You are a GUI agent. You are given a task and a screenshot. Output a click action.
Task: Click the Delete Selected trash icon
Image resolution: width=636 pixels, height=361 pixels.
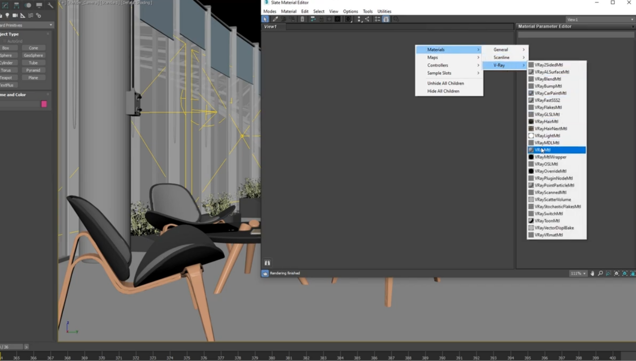302,19
